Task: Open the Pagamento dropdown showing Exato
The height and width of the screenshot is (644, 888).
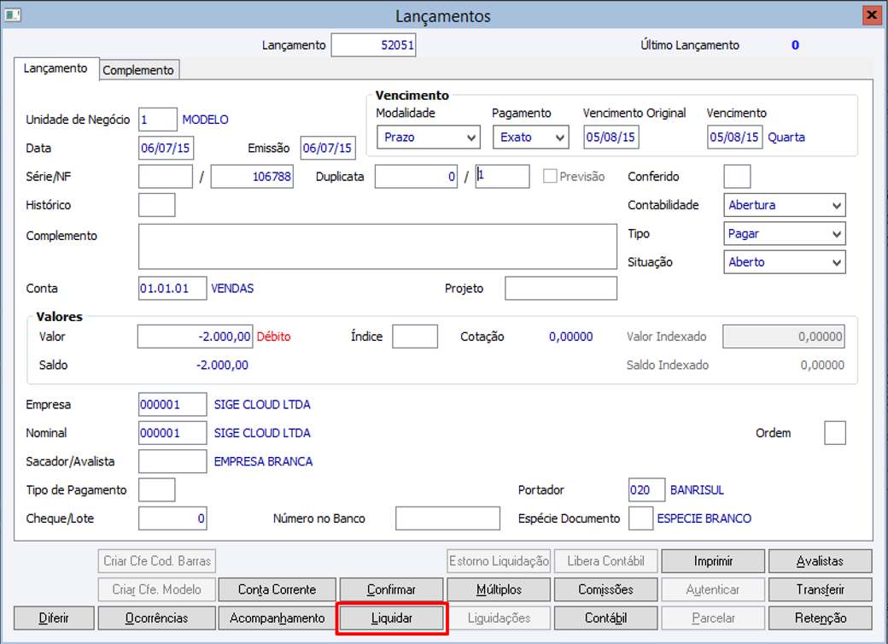Action: (530, 137)
